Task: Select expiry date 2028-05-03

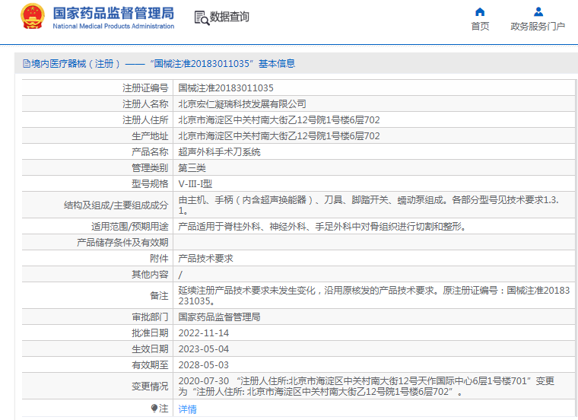Action: pos(204,365)
